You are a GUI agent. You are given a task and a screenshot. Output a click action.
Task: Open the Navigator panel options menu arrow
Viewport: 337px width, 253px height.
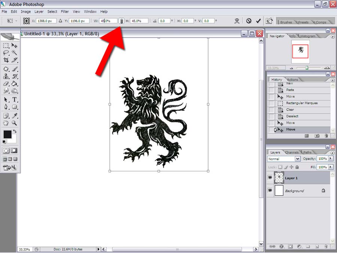[333, 37]
